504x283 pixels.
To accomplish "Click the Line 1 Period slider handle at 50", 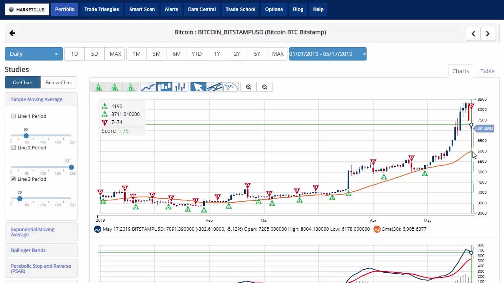I will click(26, 136).
